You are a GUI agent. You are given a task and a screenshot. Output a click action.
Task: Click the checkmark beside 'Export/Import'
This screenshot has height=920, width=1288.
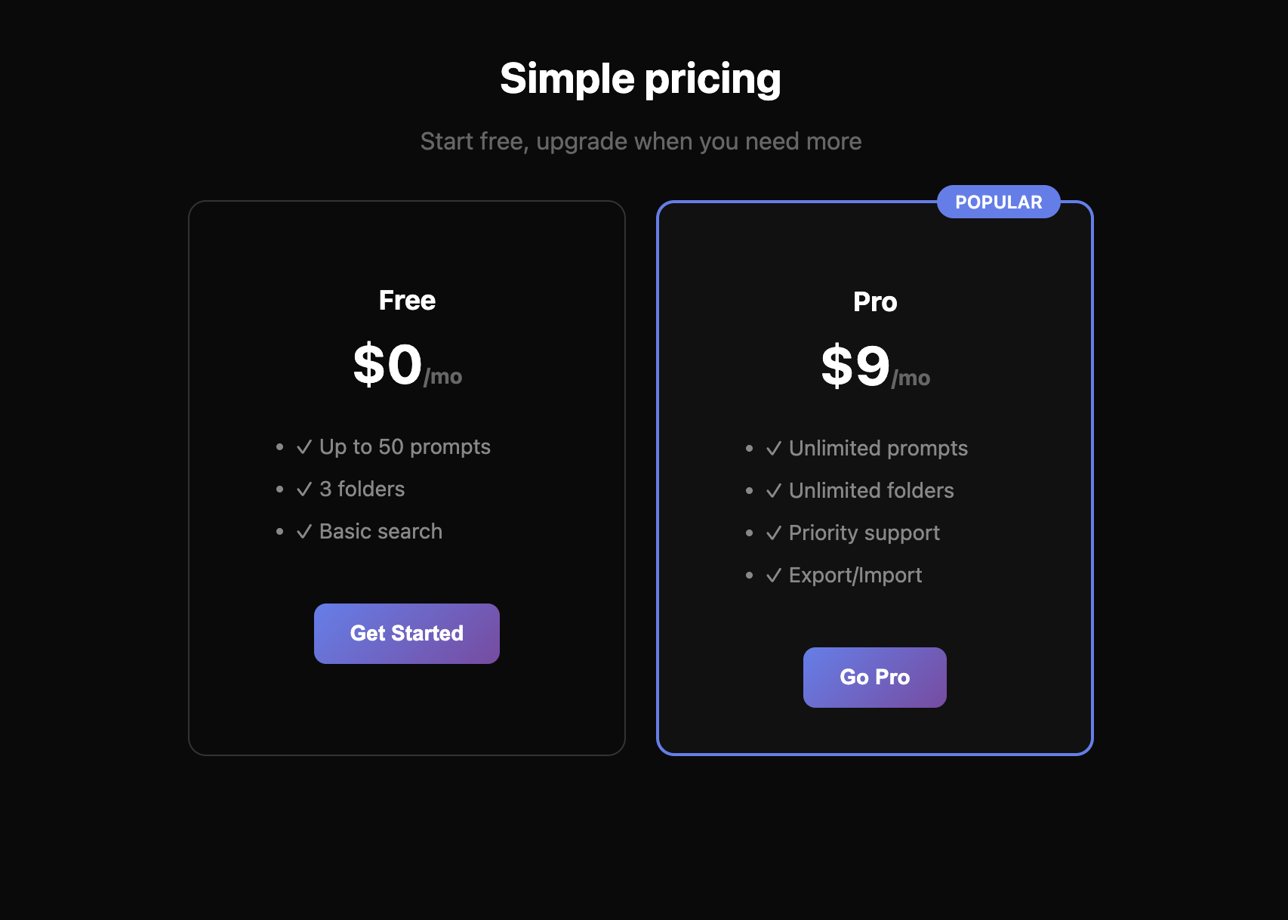point(772,575)
